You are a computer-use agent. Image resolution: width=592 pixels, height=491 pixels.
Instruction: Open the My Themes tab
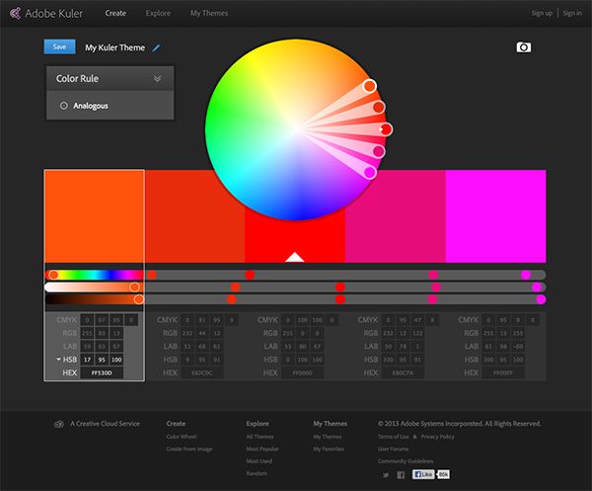click(x=209, y=13)
